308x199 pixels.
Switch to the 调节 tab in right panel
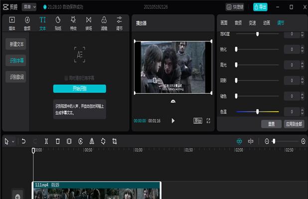(281, 23)
